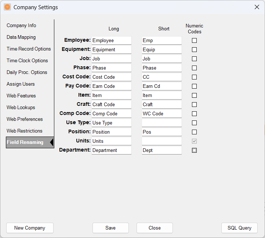Toggle Numeric Codes for Pay Code

[195, 86]
